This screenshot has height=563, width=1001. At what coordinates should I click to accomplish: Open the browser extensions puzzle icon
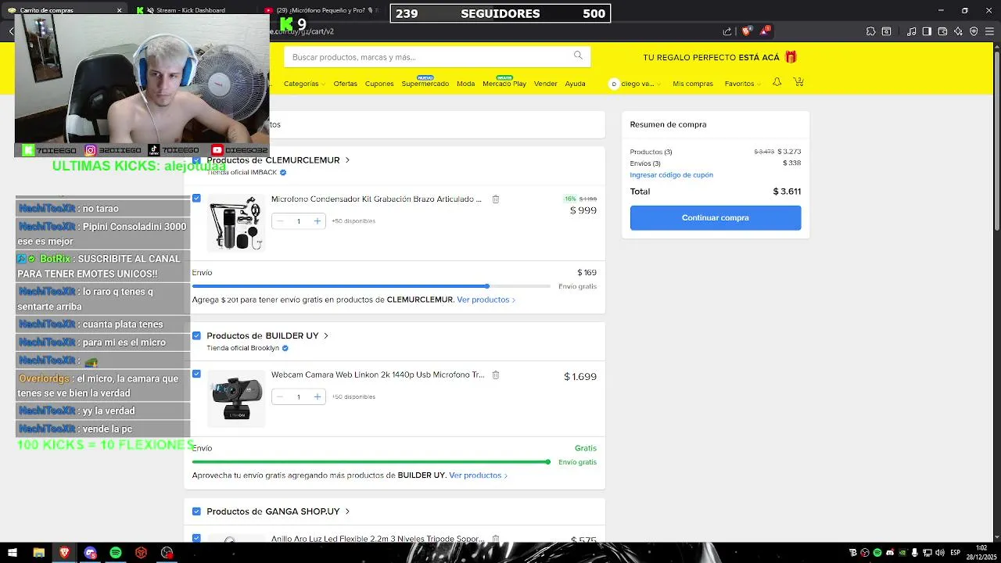[x=870, y=31]
